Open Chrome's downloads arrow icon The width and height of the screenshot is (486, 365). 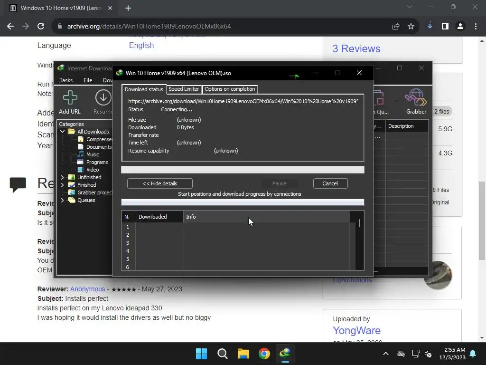430,26
